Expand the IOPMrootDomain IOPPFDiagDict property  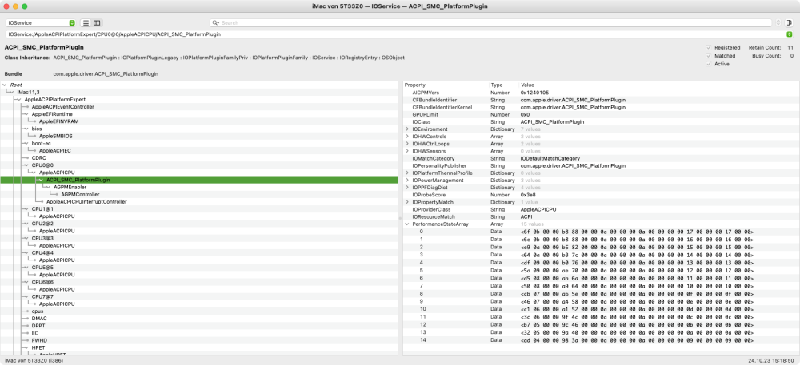[x=407, y=188]
